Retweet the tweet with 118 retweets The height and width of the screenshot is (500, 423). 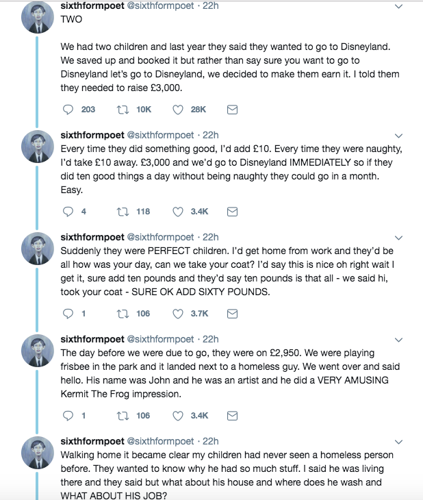123,212
